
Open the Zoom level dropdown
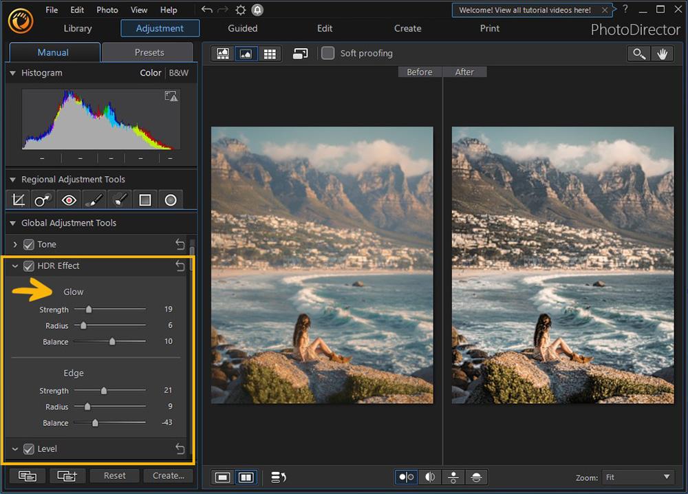click(x=637, y=477)
